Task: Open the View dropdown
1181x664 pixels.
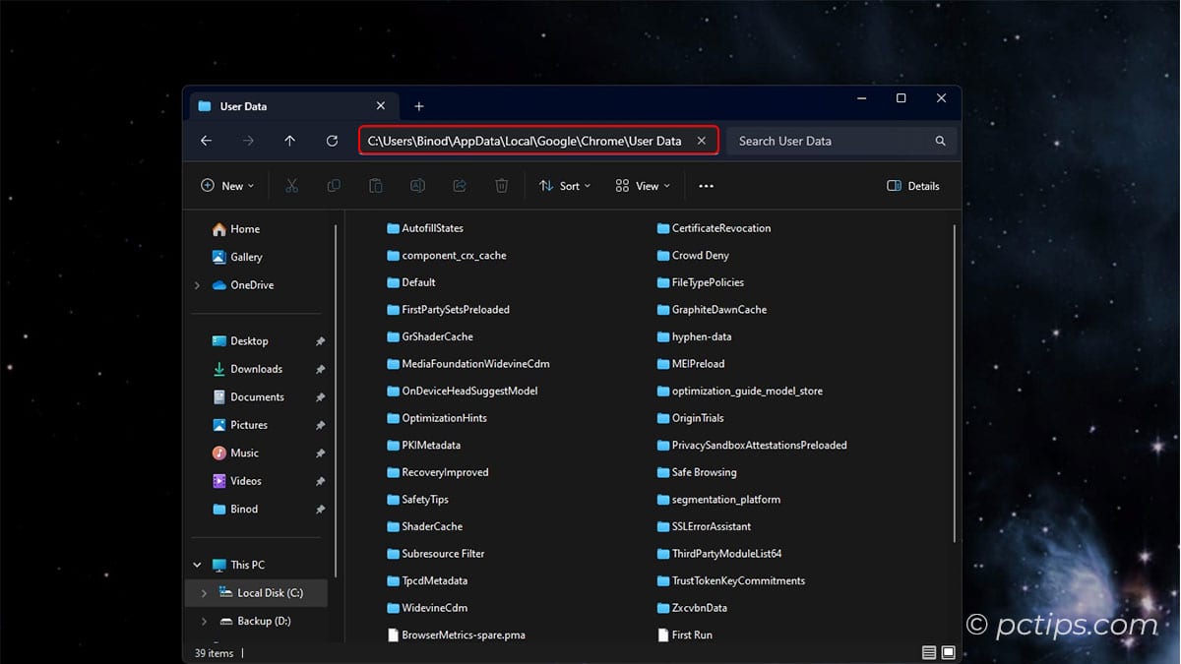Action: coord(641,185)
